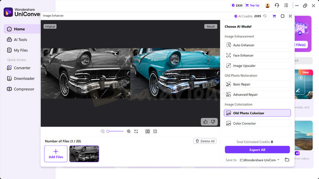Image resolution: width=319 pixels, height=179 pixels.
Task: Select the Old Photo Colorizer model
Action: pyautogui.click(x=257, y=113)
